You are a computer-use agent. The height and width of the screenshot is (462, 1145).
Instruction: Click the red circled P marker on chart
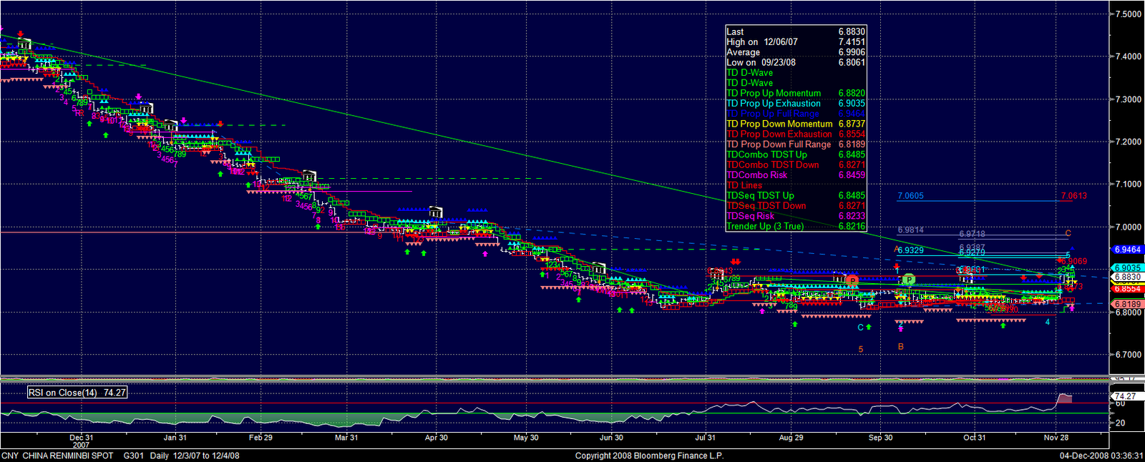(x=852, y=280)
